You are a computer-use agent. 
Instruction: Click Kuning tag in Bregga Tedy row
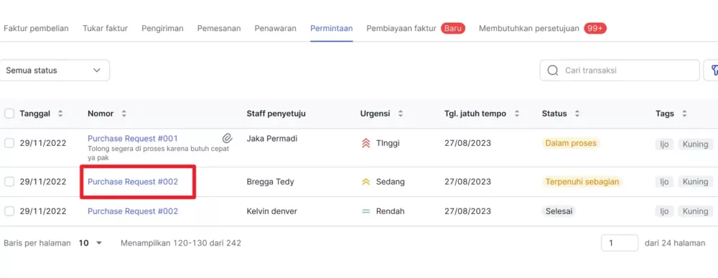tap(696, 182)
